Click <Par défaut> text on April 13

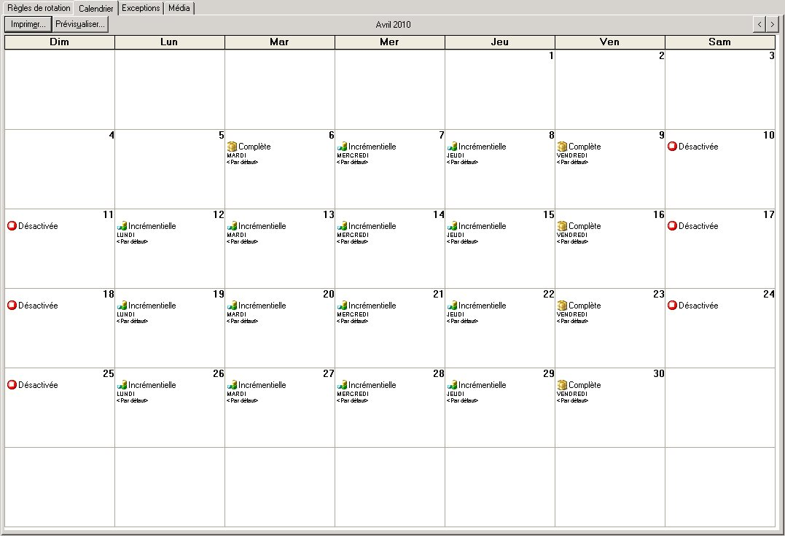coord(242,241)
